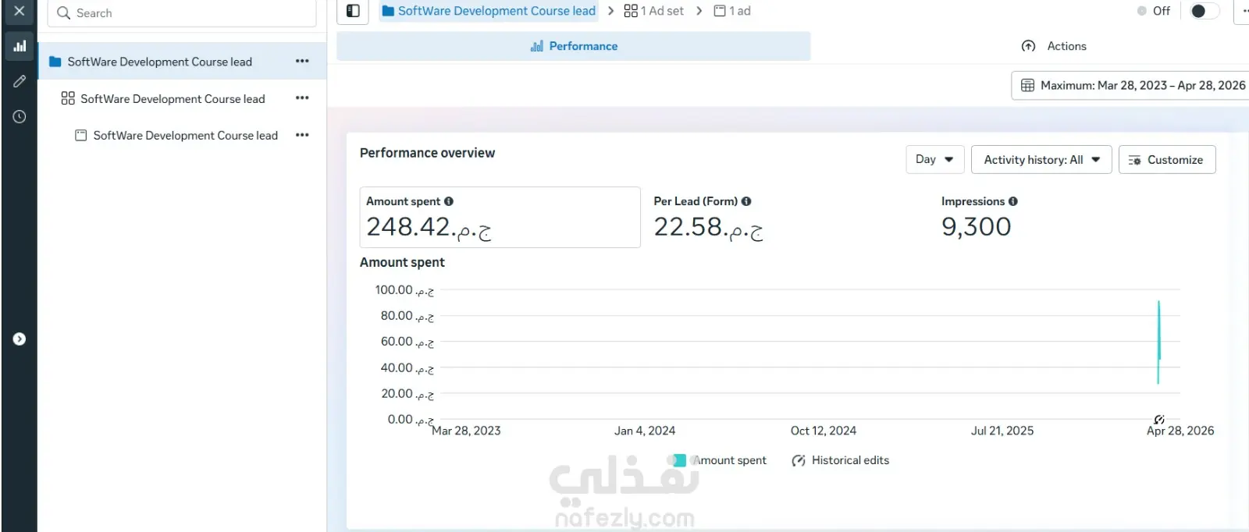The image size is (1249, 532).
Task: Click the magnifier icon in Search
Action: click(x=64, y=13)
